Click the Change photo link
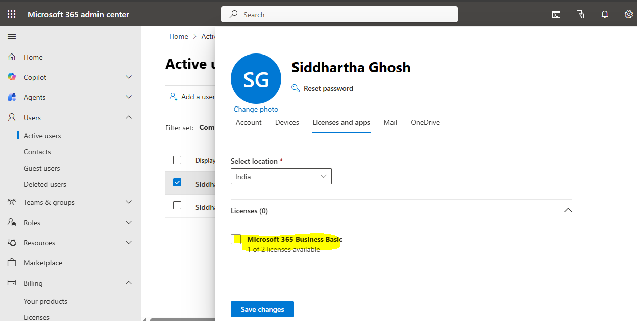The height and width of the screenshot is (321, 637). click(256, 109)
